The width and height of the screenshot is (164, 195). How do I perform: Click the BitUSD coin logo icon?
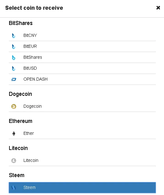14,68
